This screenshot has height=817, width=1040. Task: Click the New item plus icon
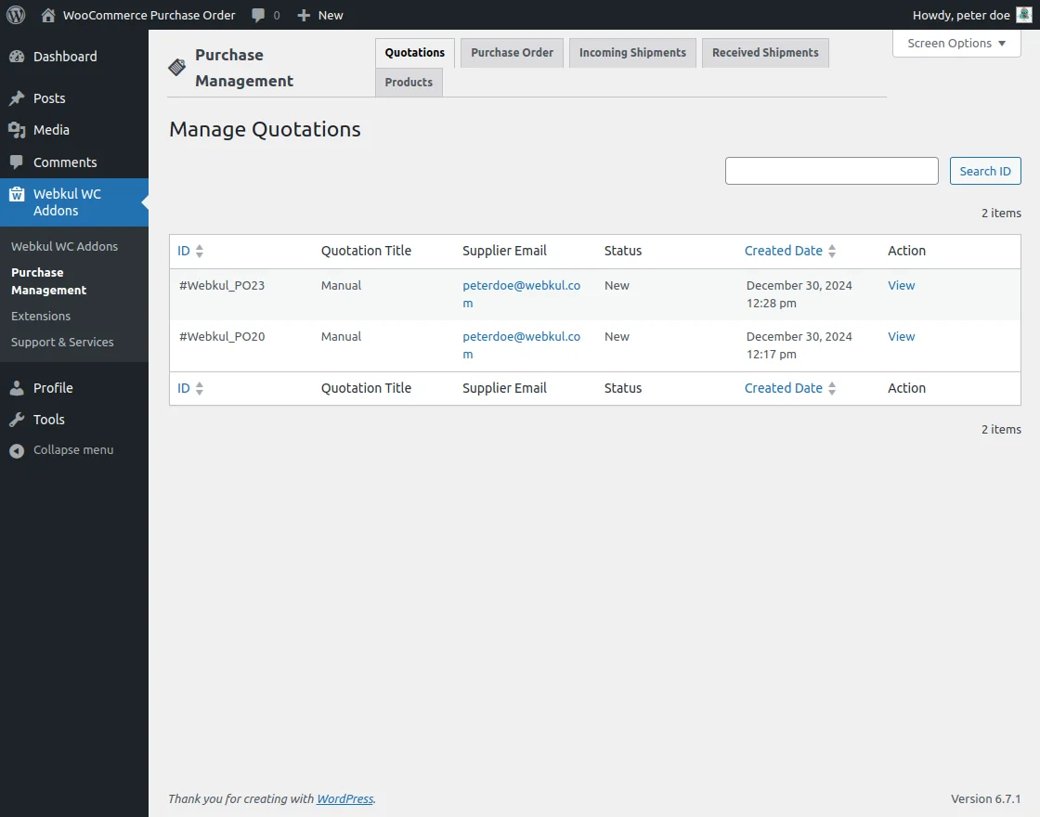[x=299, y=14]
